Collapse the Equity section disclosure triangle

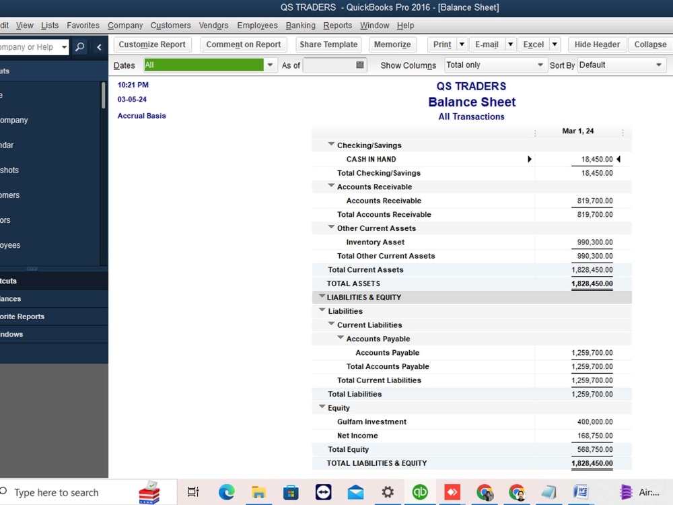tap(322, 407)
